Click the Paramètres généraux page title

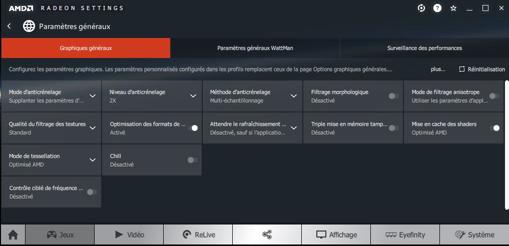75,26
